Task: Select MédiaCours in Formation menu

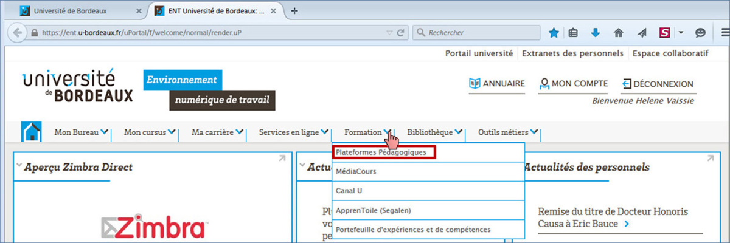Action: (x=428, y=171)
